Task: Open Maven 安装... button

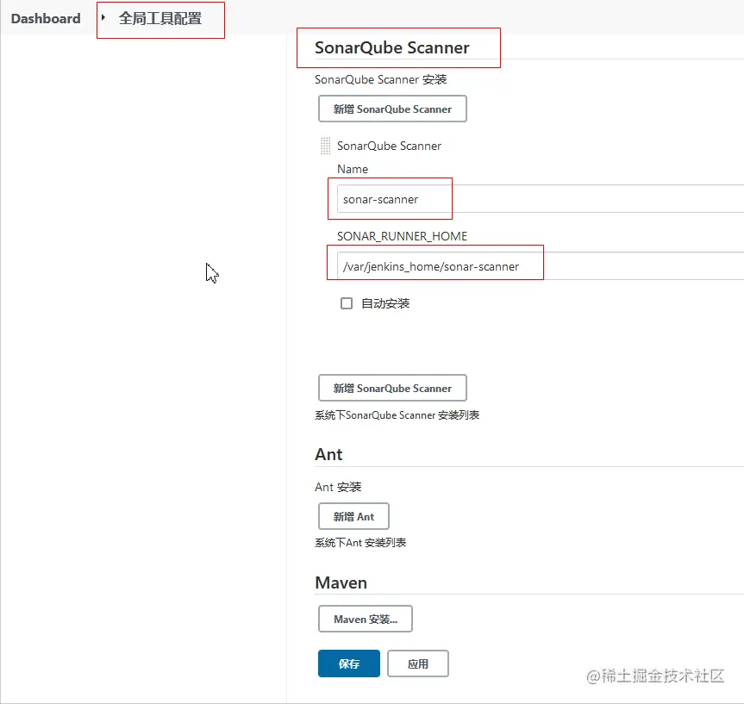Action: (366, 619)
